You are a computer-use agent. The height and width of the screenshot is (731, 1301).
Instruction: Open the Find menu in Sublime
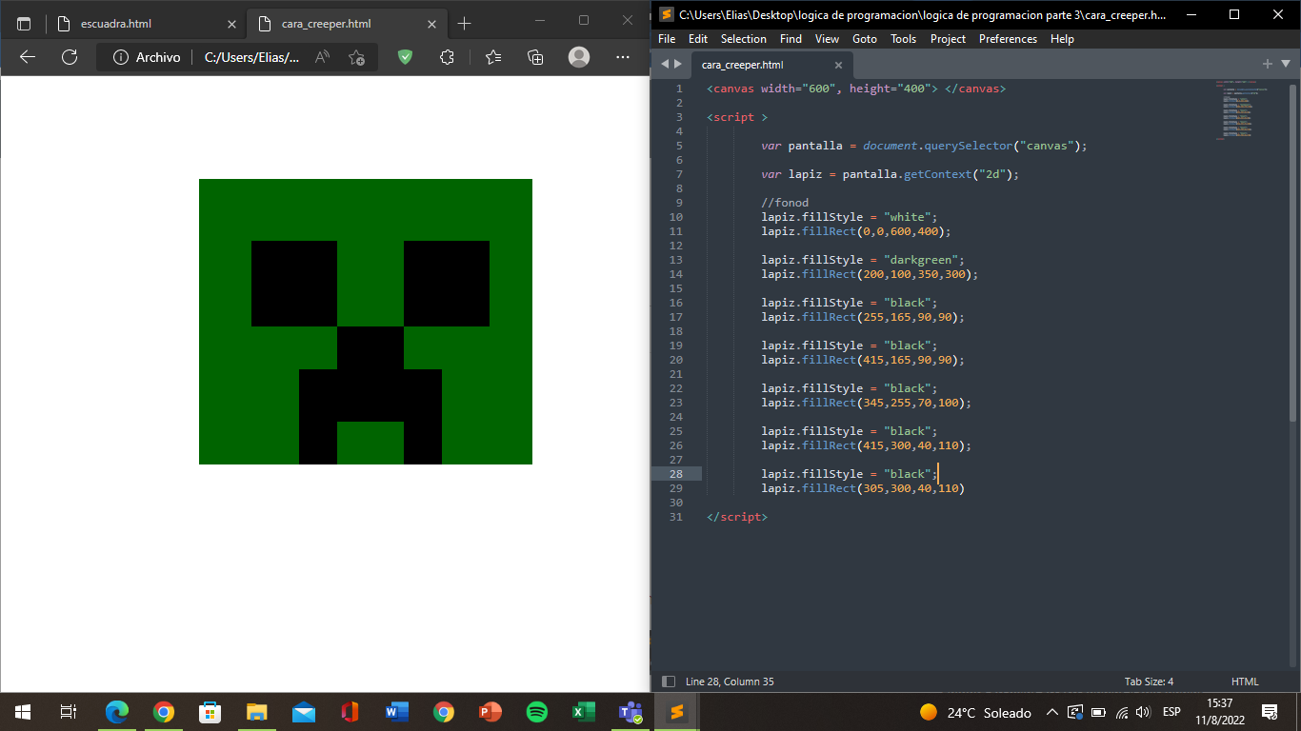(x=791, y=39)
